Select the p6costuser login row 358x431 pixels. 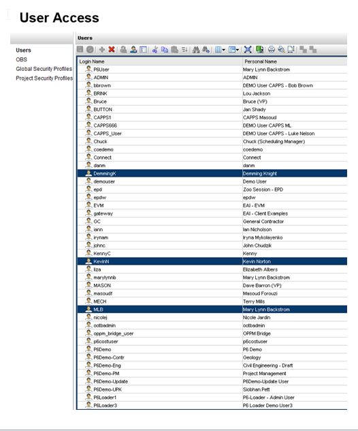pos(212,342)
